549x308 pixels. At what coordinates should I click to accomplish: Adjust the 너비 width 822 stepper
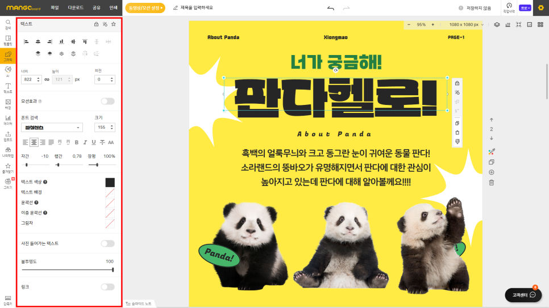click(x=38, y=79)
